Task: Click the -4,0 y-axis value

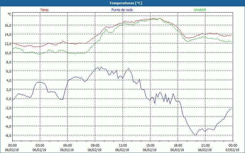Action: tap(8, 117)
